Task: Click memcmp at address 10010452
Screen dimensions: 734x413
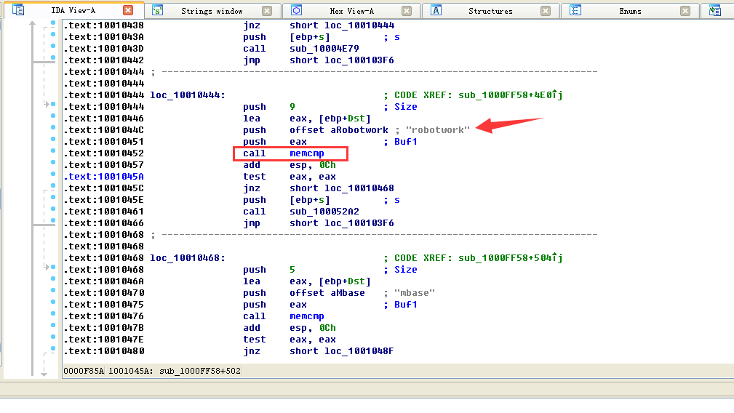Action: click(306, 153)
